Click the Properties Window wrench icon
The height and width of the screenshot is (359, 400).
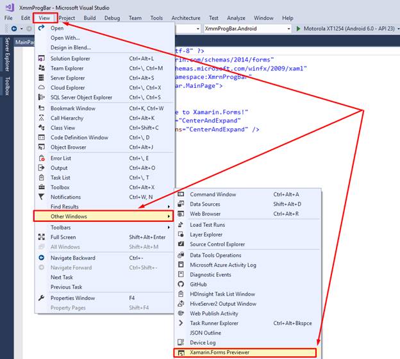pyautogui.click(x=41, y=297)
